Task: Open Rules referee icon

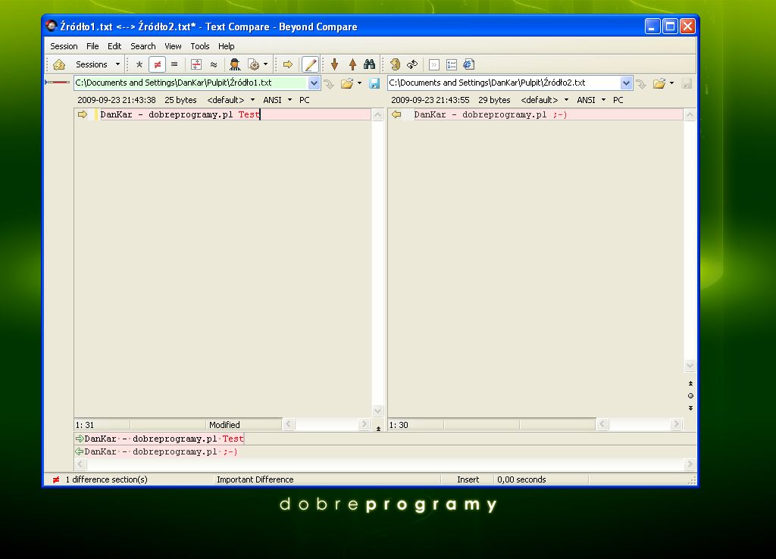Action: 235,64
